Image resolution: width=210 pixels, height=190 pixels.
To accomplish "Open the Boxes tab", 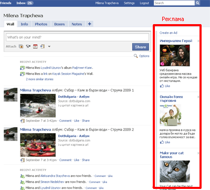I will (x=59, y=24).
